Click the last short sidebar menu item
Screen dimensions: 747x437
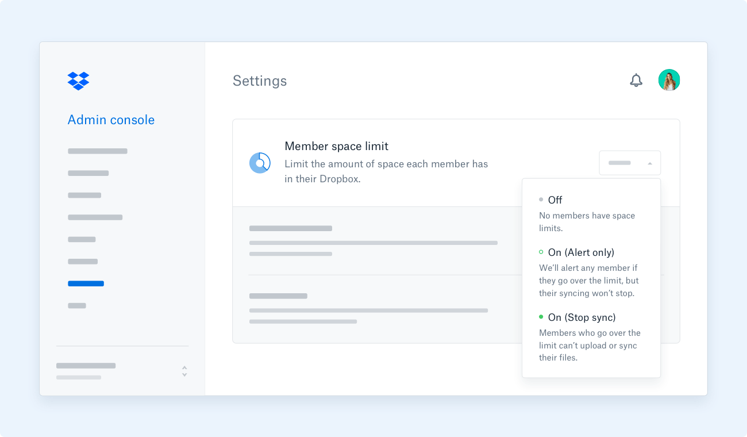(77, 306)
